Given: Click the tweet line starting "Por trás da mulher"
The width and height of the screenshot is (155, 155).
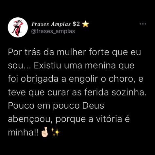Looking at the screenshot, I should coord(75,53).
